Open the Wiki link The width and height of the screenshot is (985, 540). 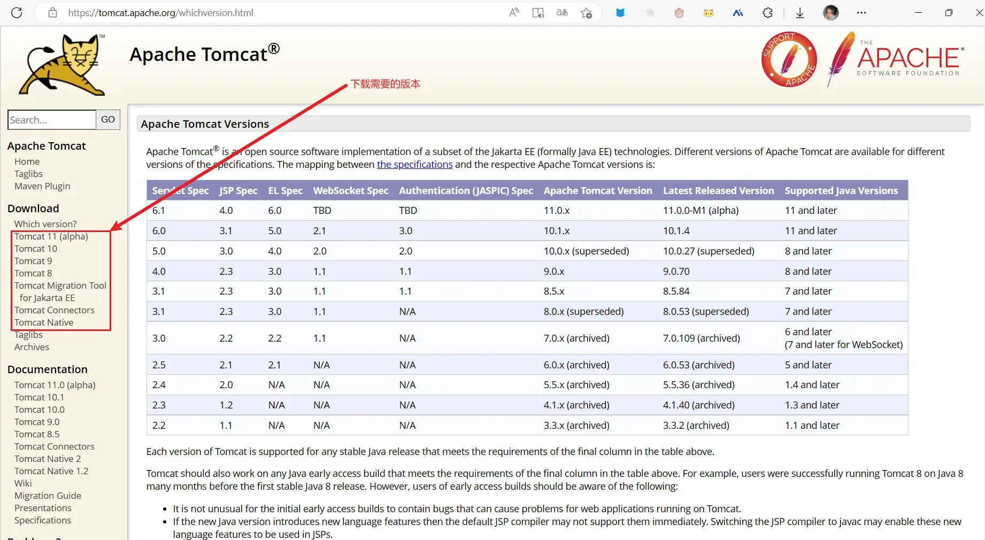tap(23, 483)
